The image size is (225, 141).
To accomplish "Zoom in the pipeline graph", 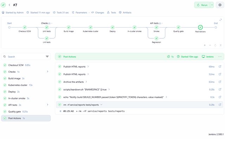I will pos(205,45).
